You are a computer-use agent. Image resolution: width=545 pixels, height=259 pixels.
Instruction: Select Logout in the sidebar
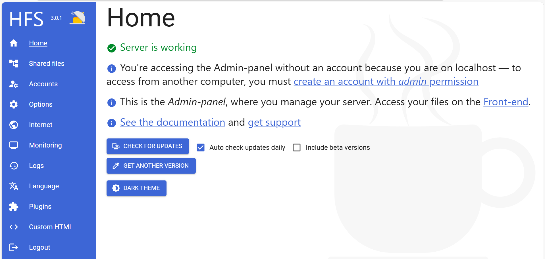tap(39, 247)
